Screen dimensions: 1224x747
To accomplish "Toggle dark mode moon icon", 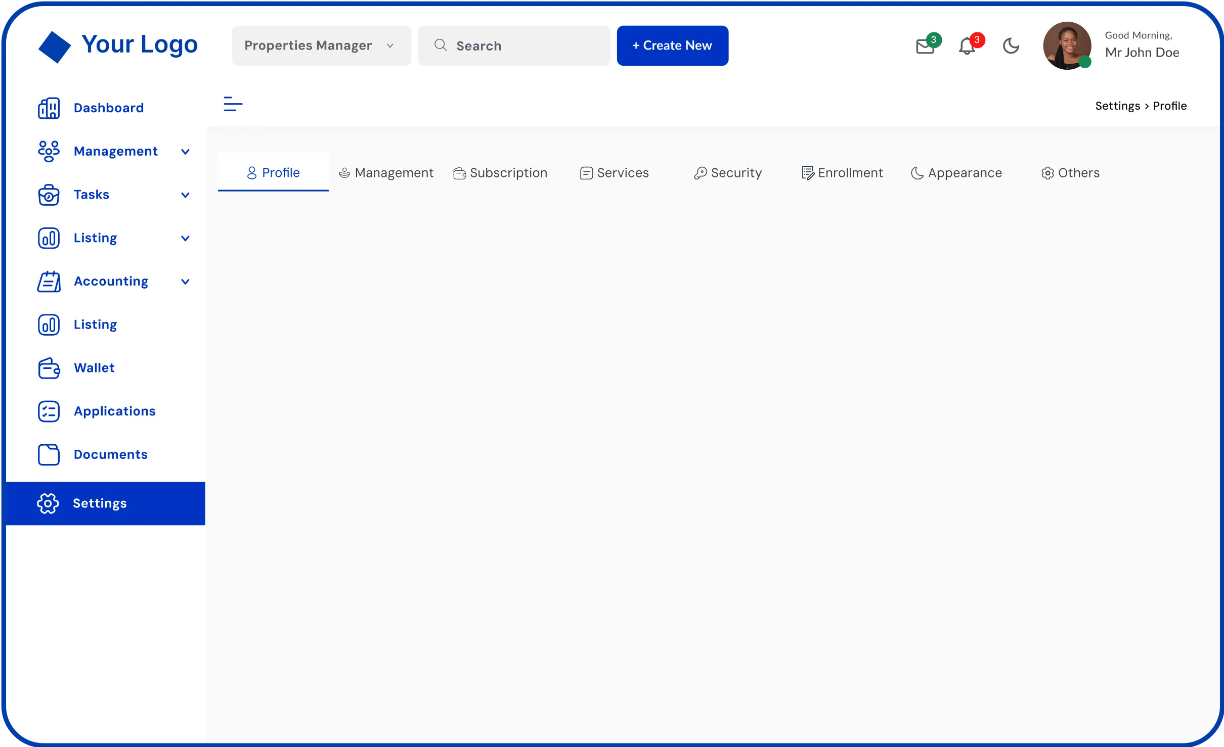I will (x=1011, y=46).
